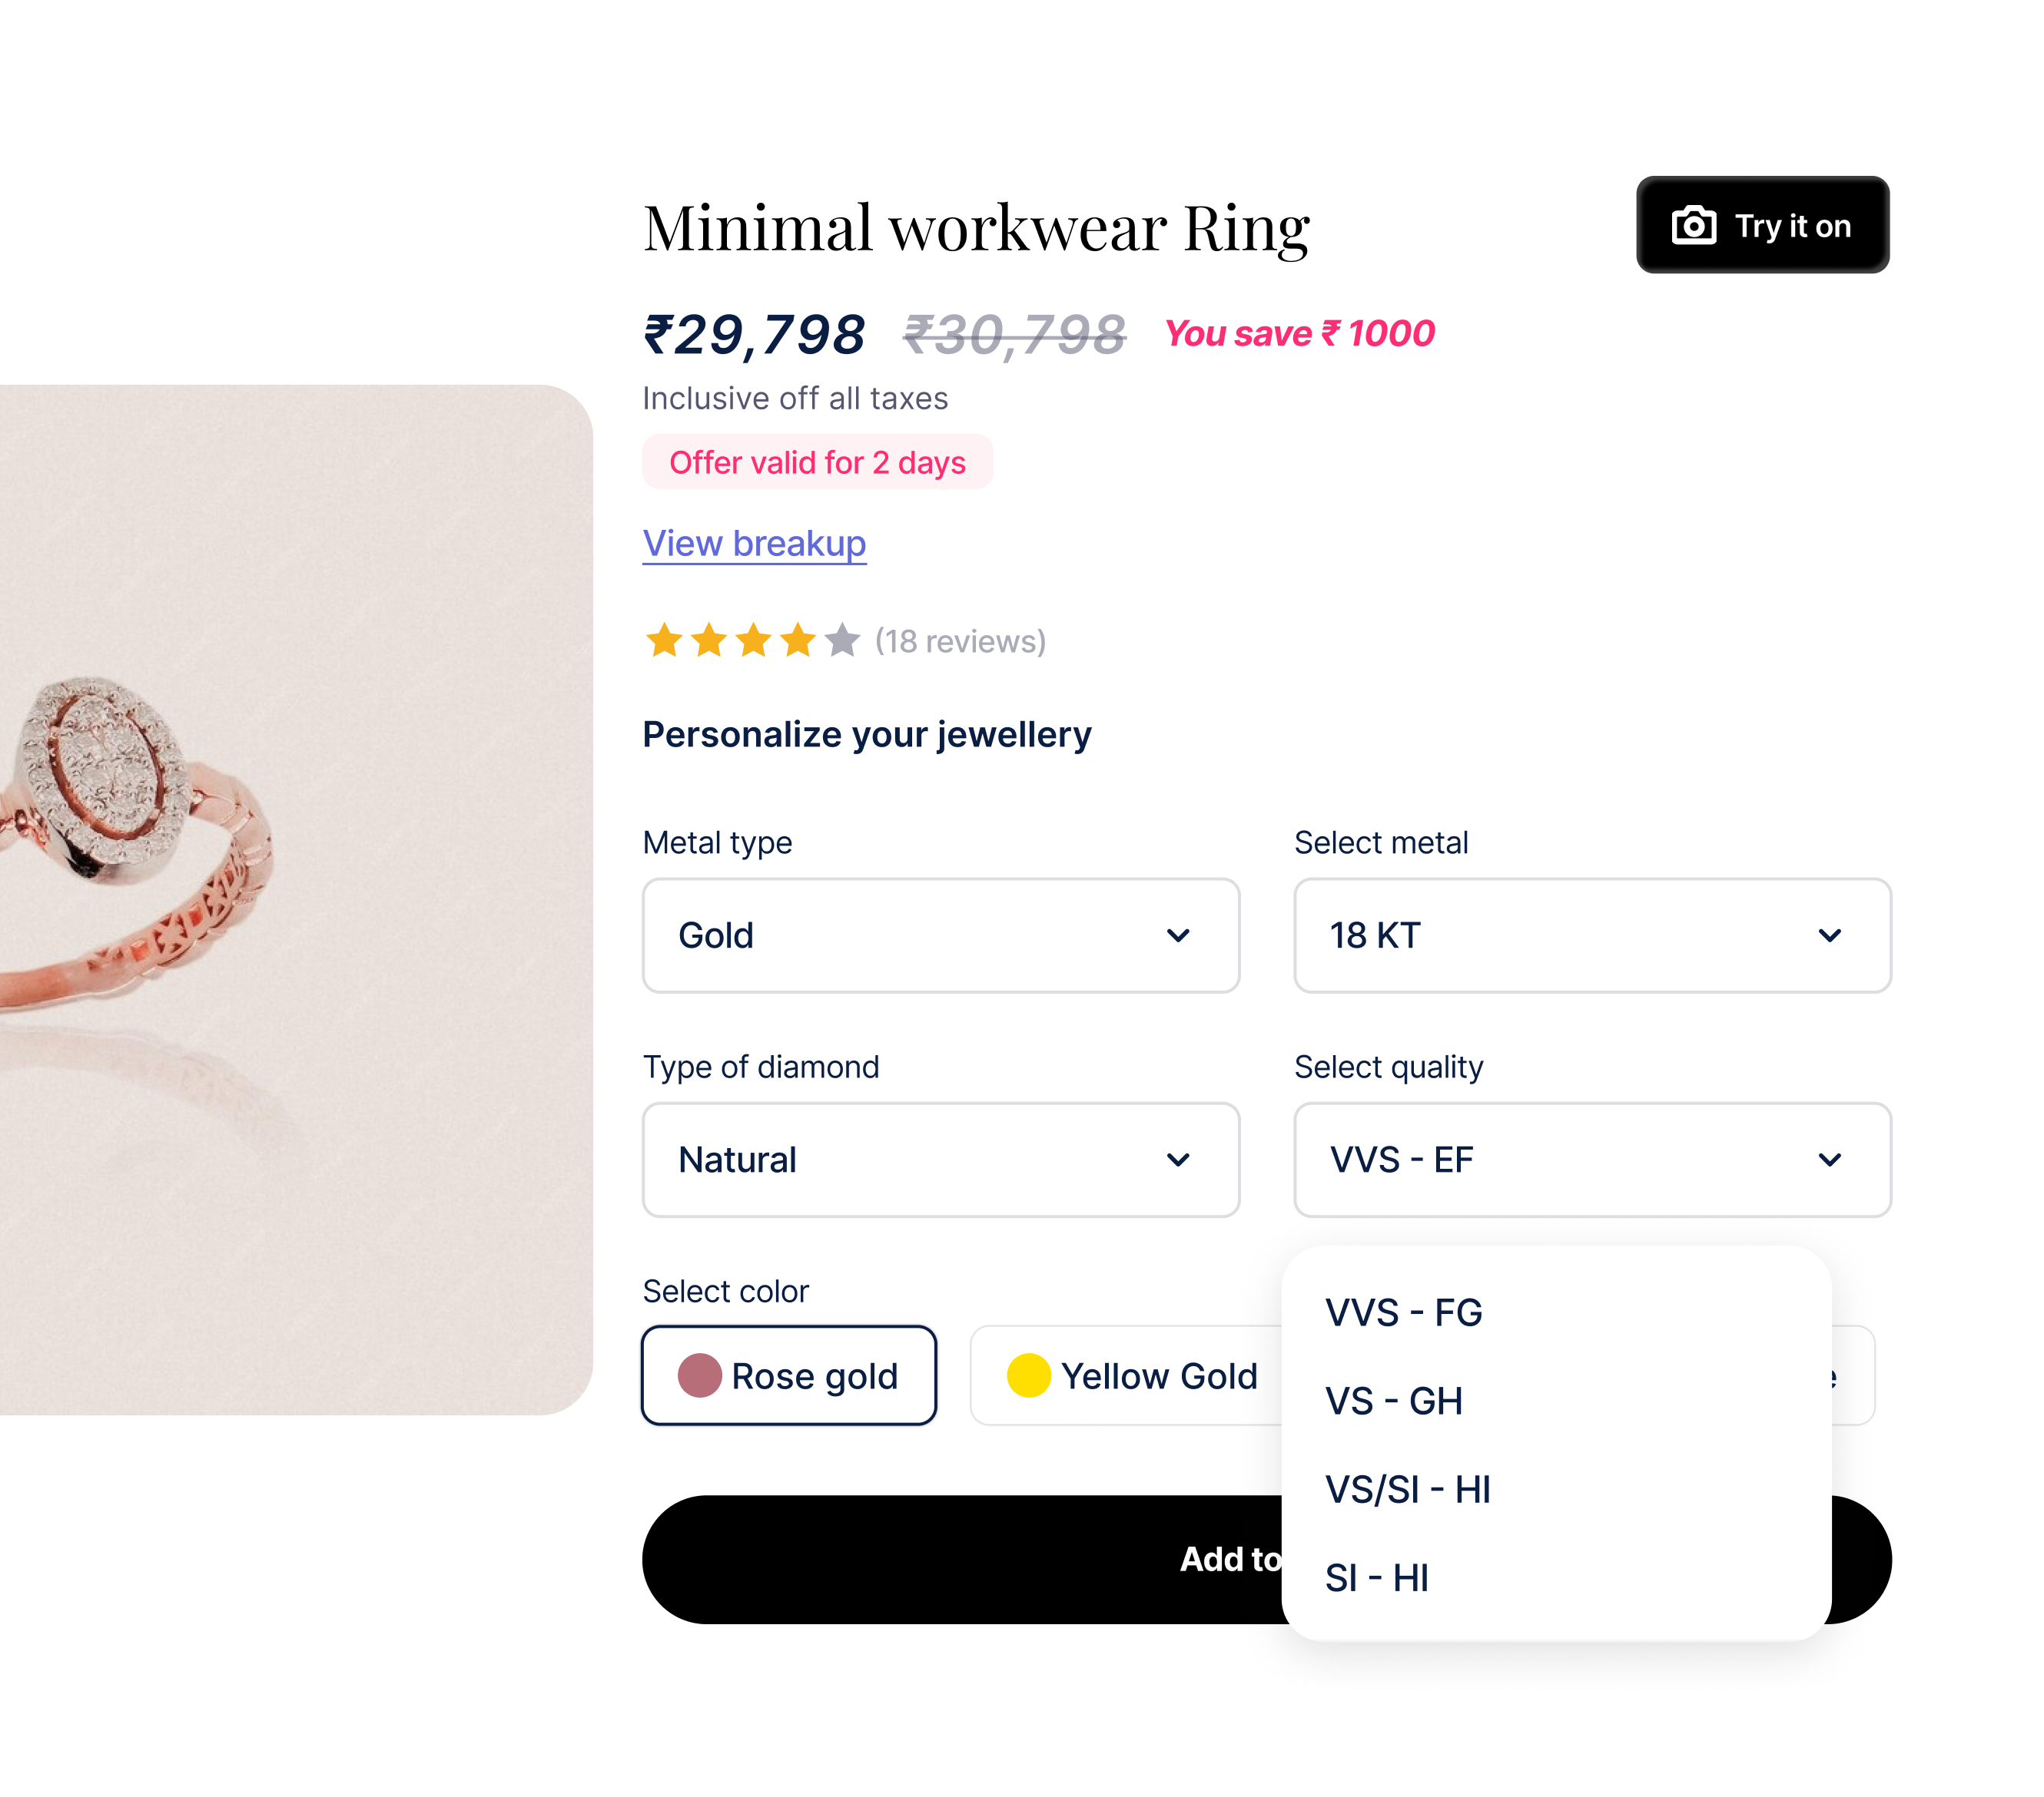Viewport: 2044px width, 1797px height.
Task: Select SI - HI quality option
Action: point(1377,1578)
